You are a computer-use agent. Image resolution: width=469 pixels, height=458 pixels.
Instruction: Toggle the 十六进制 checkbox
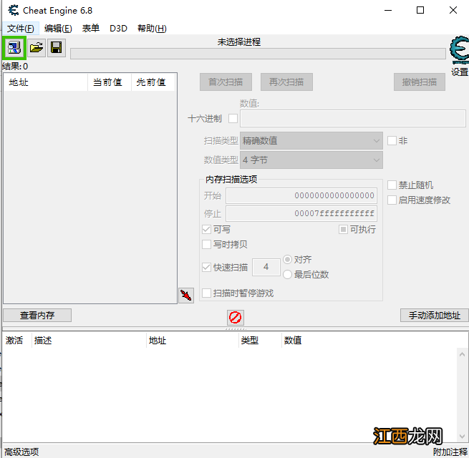click(x=233, y=118)
